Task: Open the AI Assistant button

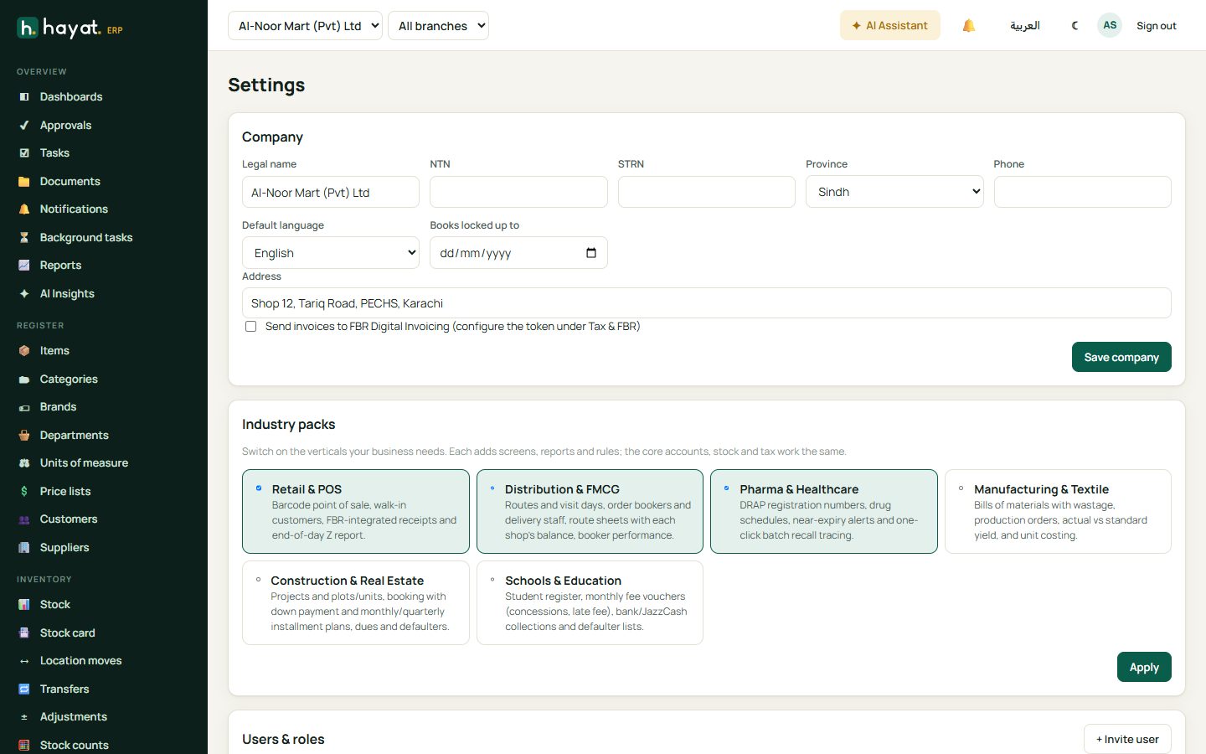Action: [890, 25]
